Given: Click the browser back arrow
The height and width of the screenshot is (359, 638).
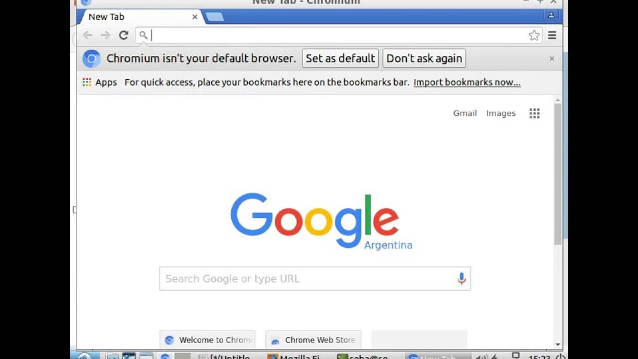Looking at the screenshot, I should [87, 35].
